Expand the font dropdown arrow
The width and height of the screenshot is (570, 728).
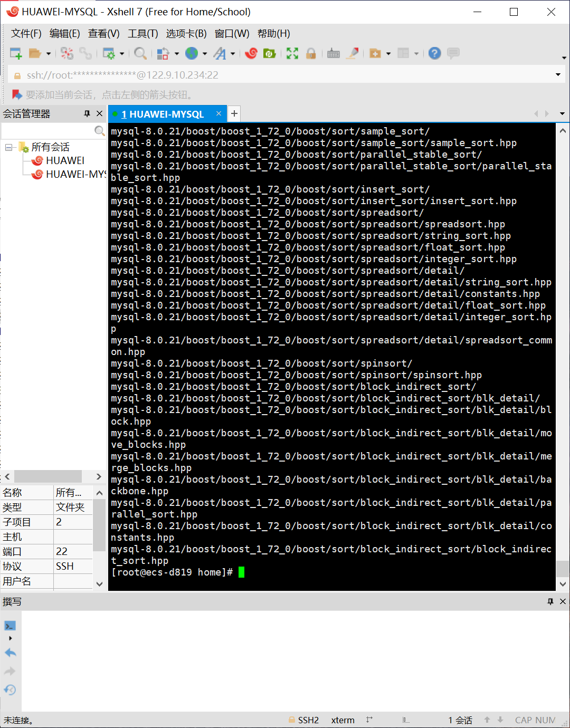coord(233,53)
